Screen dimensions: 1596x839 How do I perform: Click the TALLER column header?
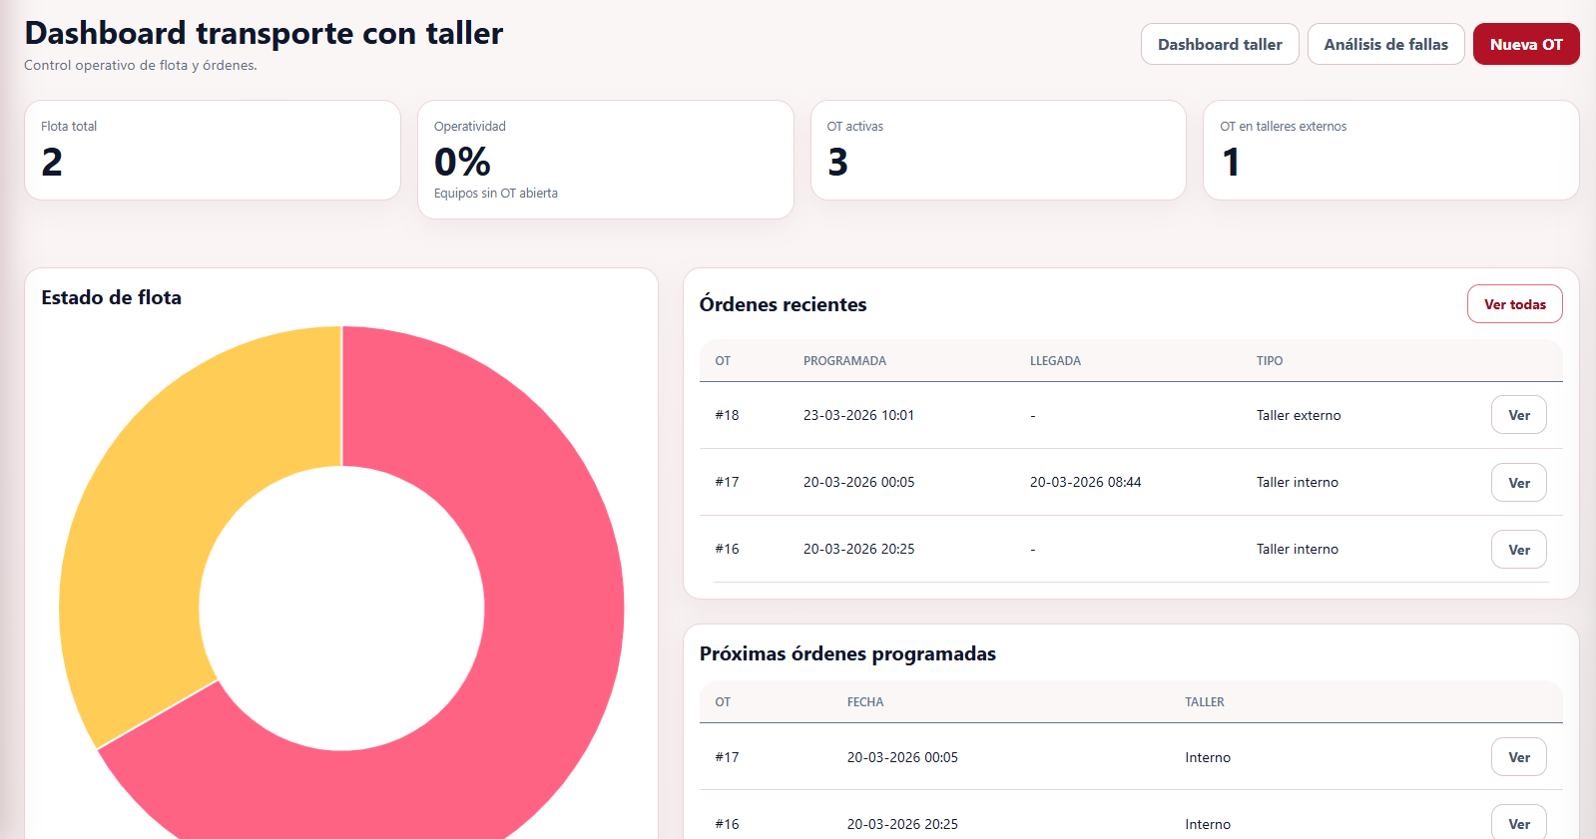point(1205,702)
